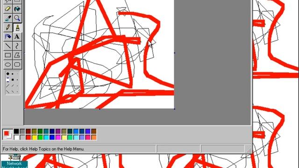Pick the dark gray color swatch
299x168 pixels.
point(22,131)
